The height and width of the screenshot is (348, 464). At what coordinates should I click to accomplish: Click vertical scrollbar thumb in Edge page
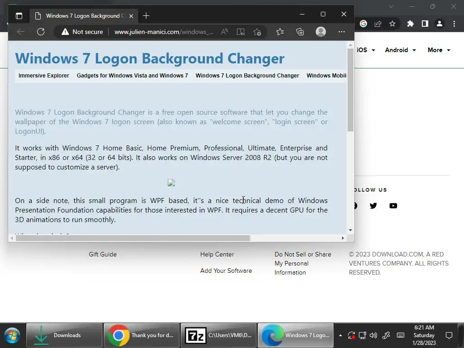point(350,90)
